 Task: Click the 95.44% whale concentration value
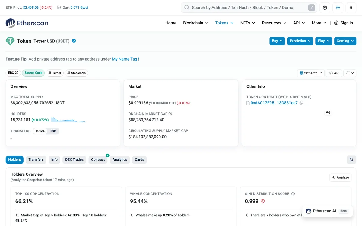139,201
